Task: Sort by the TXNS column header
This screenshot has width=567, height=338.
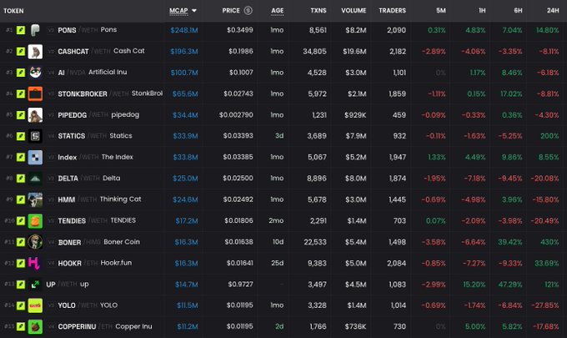Action: point(319,11)
